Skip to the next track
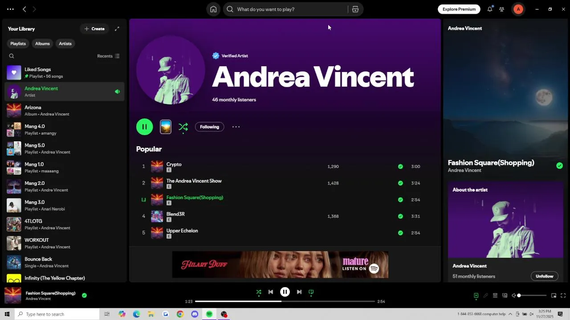This screenshot has width=570, height=320. pos(299,292)
